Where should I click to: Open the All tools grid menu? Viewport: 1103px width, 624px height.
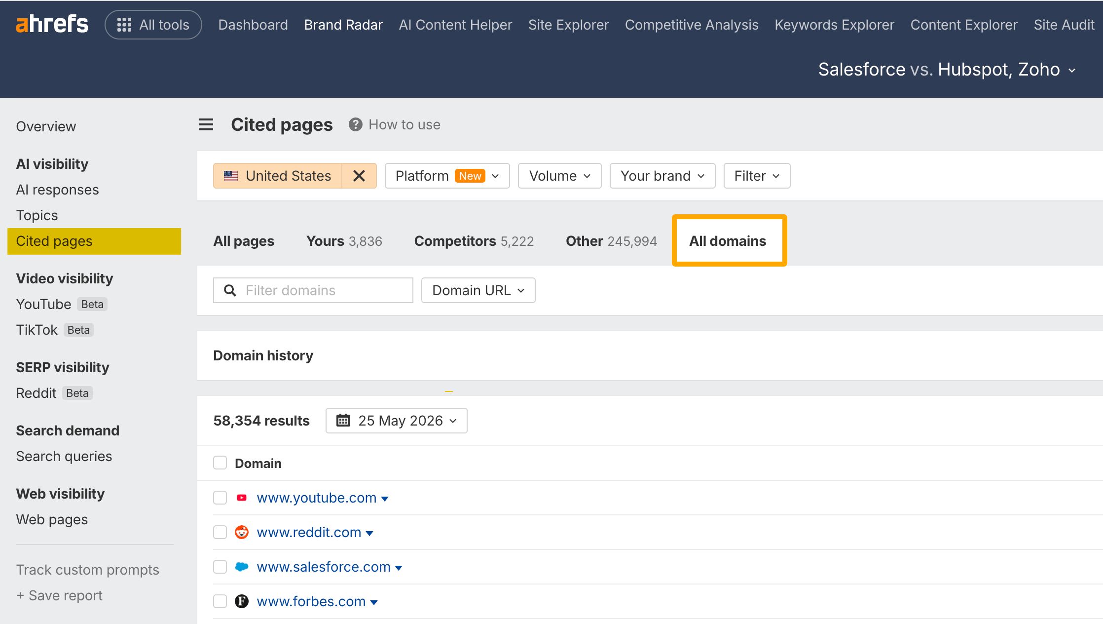pyautogui.click(x=153, y=25)
